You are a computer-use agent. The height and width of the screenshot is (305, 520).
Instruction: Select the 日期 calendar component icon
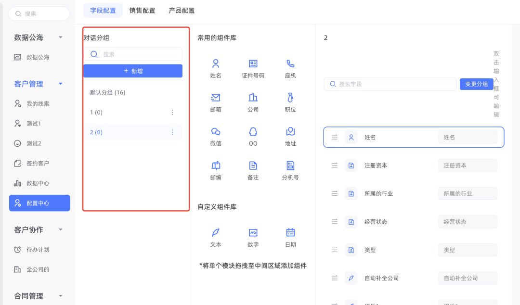tap(290, 232)
